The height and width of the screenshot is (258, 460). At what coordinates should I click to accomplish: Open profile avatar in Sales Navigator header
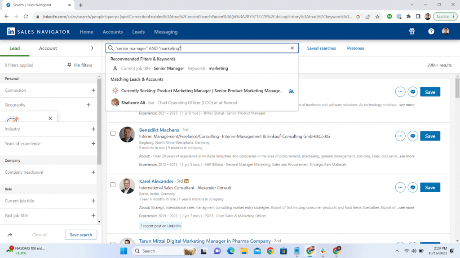point(445,31)
